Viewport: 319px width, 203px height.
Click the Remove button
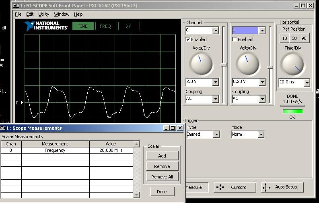[x=162, y=166]
